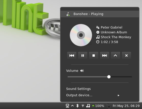Click the song music notes icon
Screen dimensions: 142x109
[x=98, y=37]
